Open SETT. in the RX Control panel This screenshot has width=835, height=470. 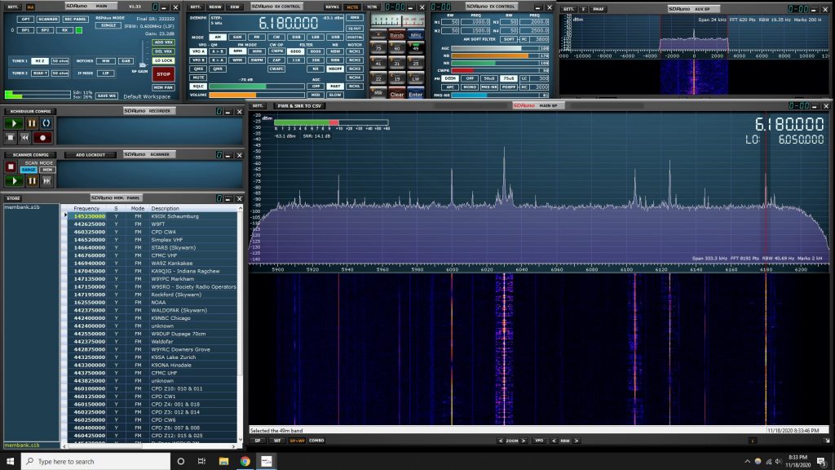tap(196, 7)
